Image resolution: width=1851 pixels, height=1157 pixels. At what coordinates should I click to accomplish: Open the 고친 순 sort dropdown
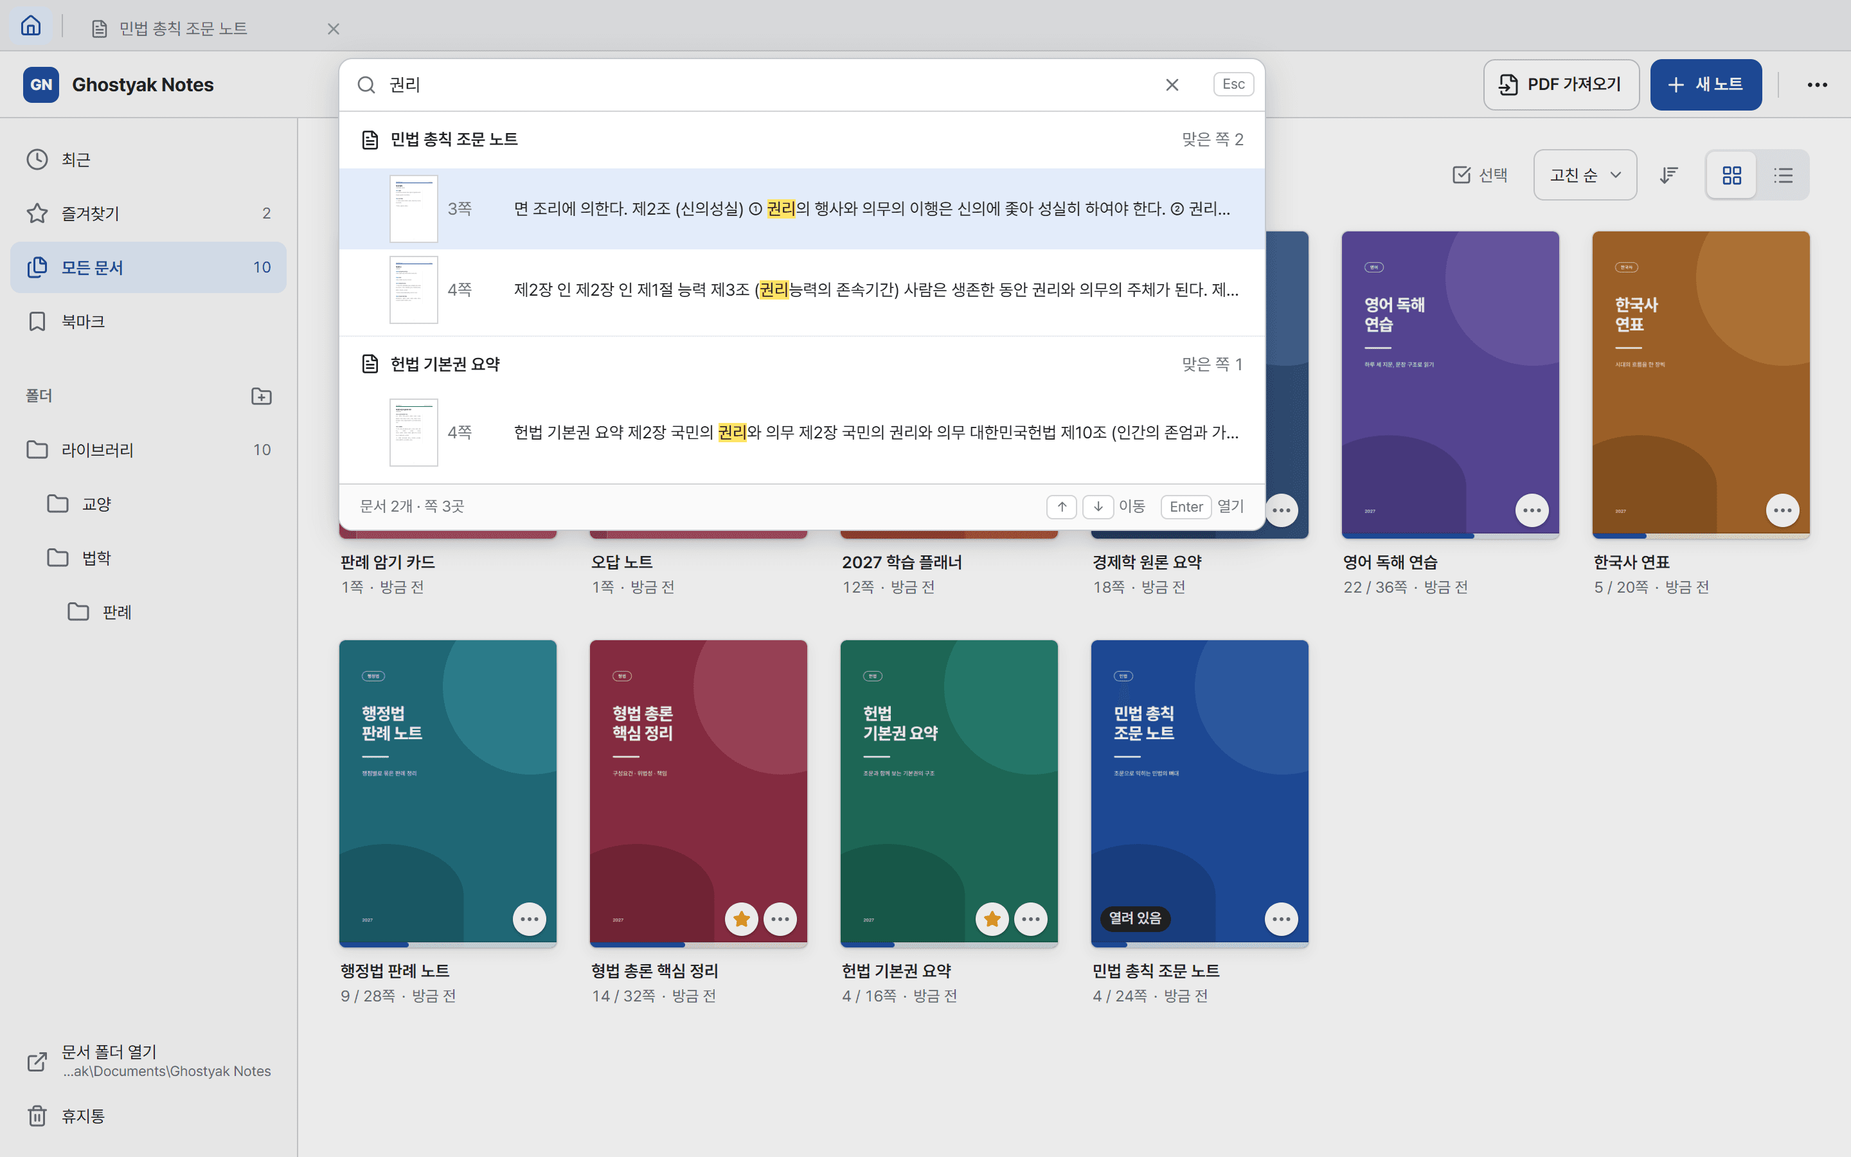click(x=1585, y=175)
